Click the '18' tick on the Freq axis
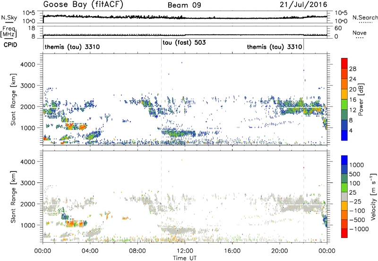 (x=32, y=28)
